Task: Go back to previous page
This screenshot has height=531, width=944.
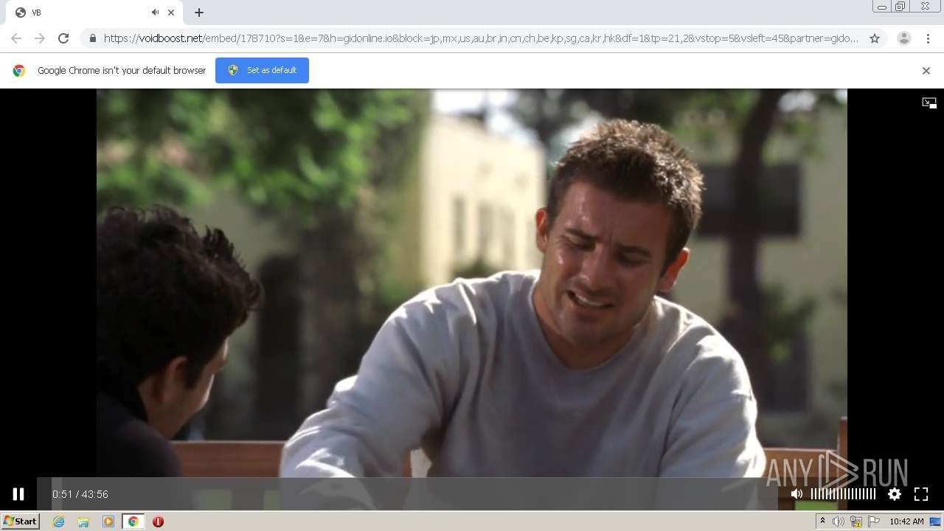Action: (x=16, y=38)
